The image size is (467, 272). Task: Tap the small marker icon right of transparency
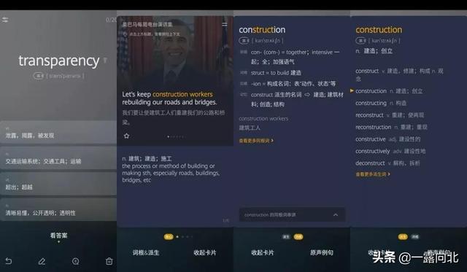(105, 61)
